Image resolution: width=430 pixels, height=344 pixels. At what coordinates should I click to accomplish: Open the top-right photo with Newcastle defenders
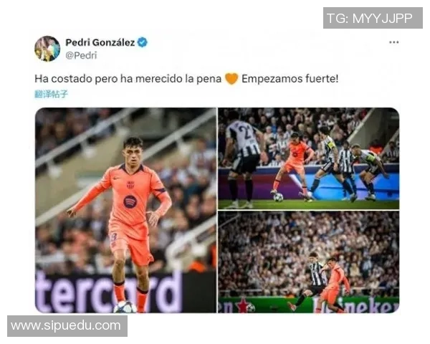(x=308, y=158)
